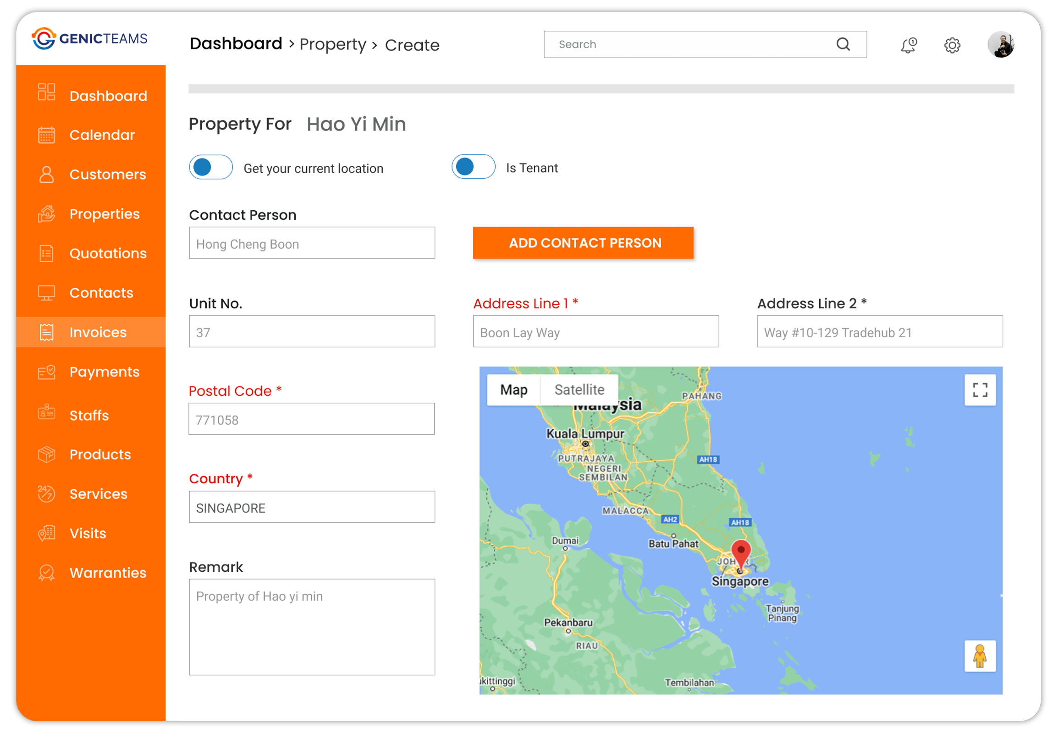
Task: Click the GenicTeams logo
Action: click(x=90, y=38)
